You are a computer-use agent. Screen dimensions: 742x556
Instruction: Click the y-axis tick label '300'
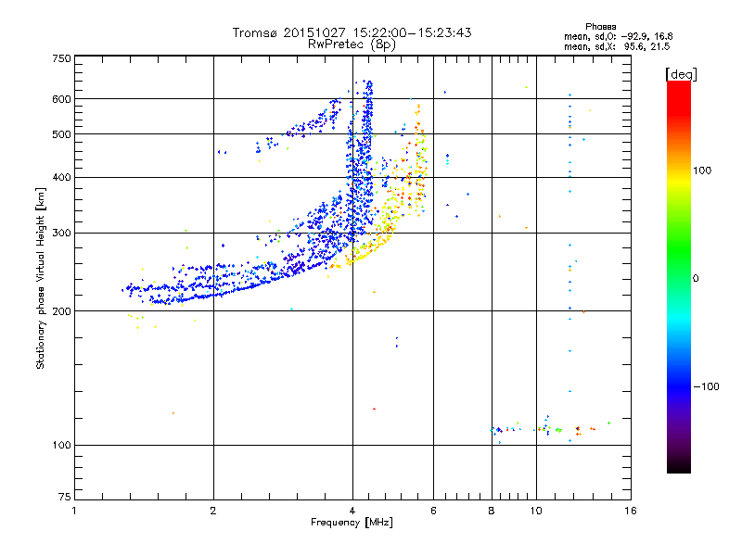61,234
